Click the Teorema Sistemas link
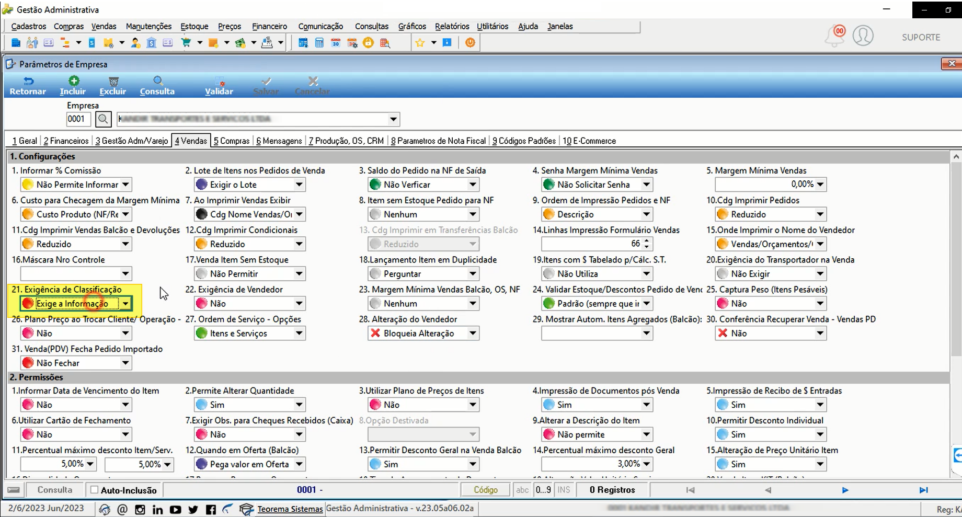 pos(290,509)
